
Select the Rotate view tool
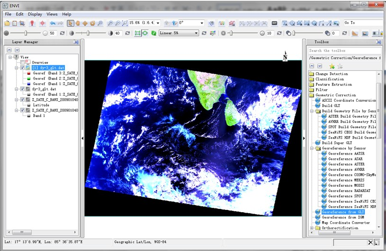(92, 23)
